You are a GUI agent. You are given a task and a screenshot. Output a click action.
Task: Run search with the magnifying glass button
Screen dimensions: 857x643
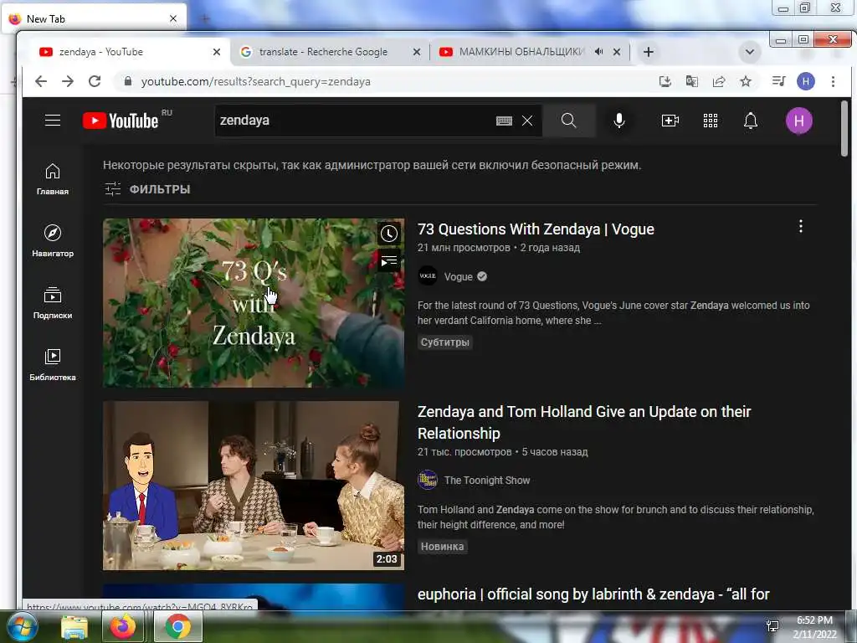coord(568,121)
